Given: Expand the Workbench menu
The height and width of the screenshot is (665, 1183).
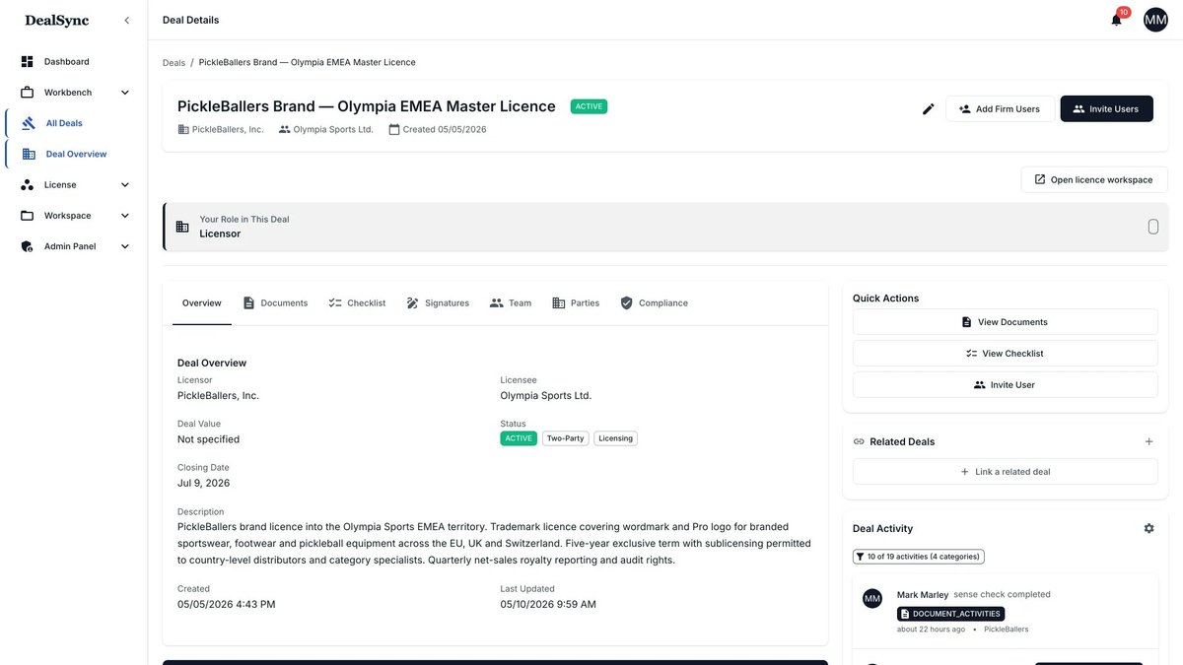Looking at the screenshot, I should pos(125,93).
